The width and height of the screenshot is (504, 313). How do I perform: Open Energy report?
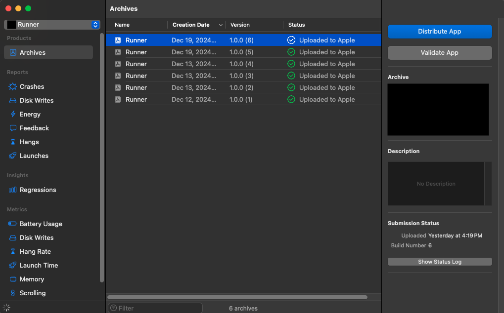tap(30, 114)
